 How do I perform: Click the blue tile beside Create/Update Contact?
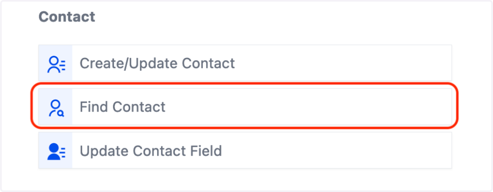tap(55, 63)
